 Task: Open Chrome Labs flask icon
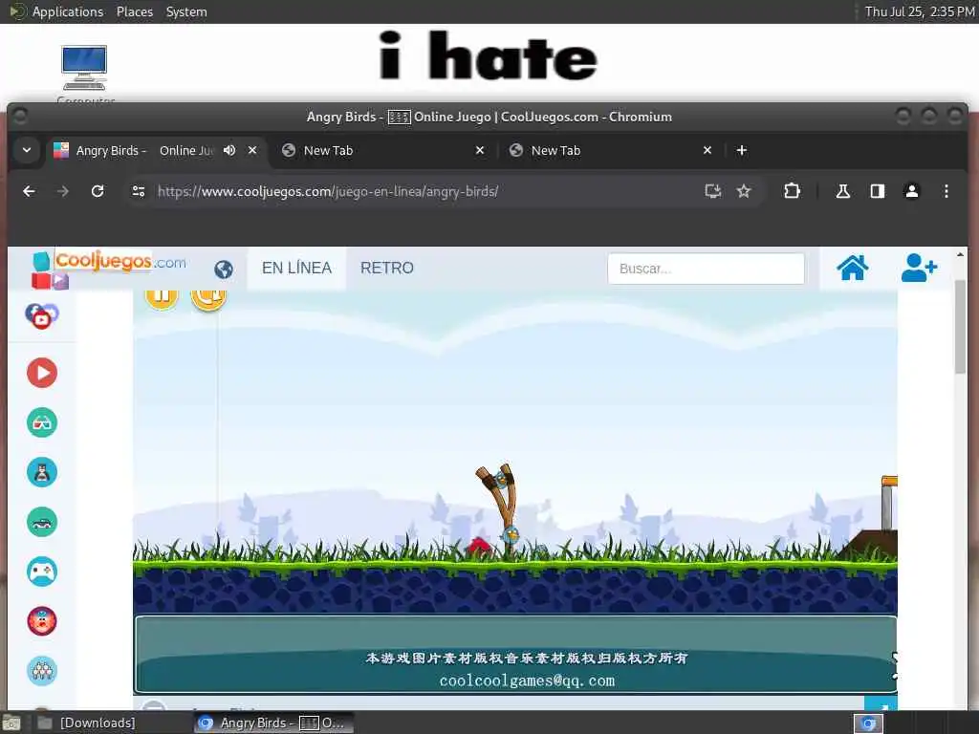pos(842,191)
